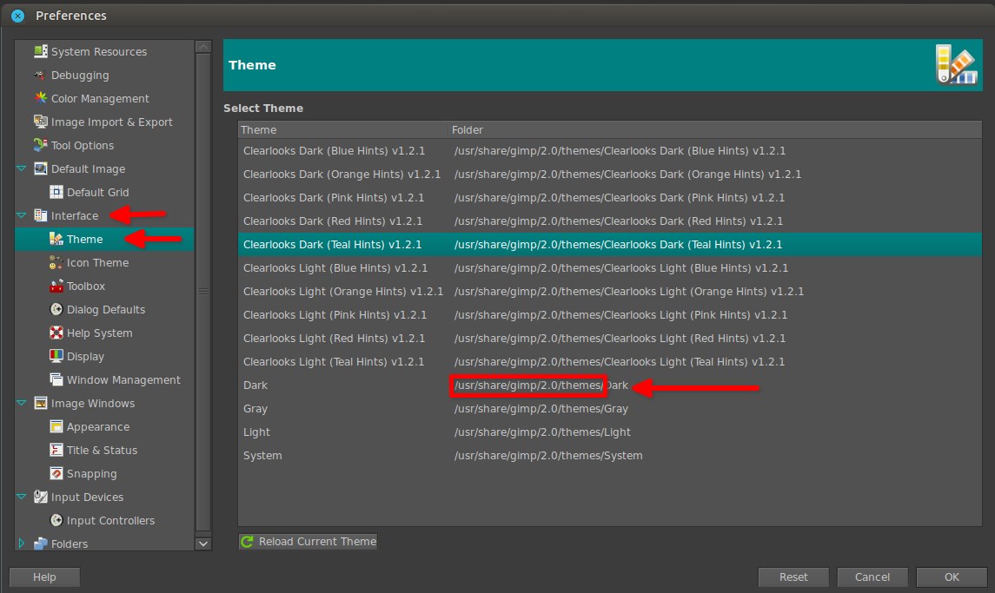Click the System Resources icon in sidebar
The image size is (995, 593).
pos(41,51)
